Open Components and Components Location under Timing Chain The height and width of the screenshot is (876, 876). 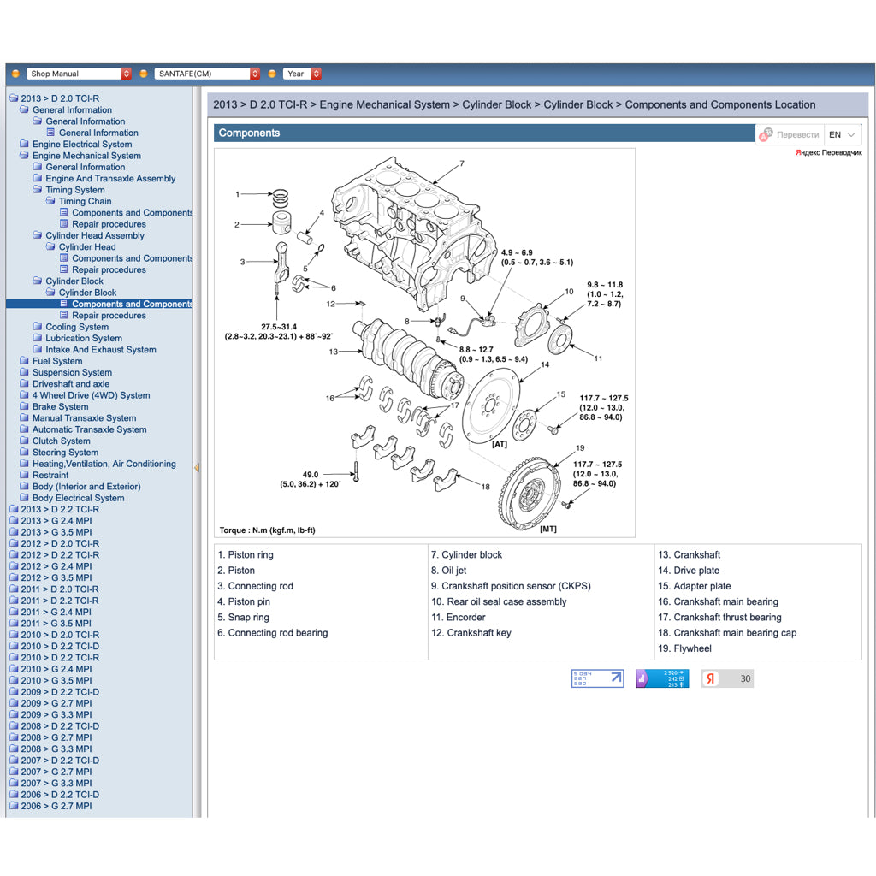pyautogui.click(x=133, y=212)
